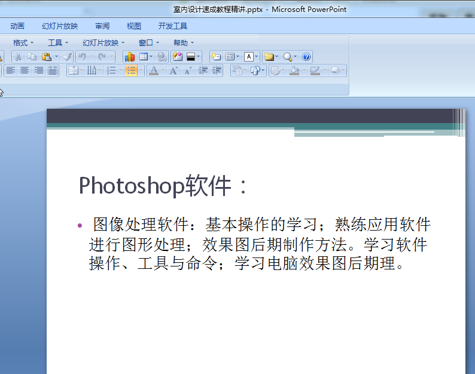
Task: Insert a chart with the bar chart icon
Action: pyautogui.click(x=130, y=57)
